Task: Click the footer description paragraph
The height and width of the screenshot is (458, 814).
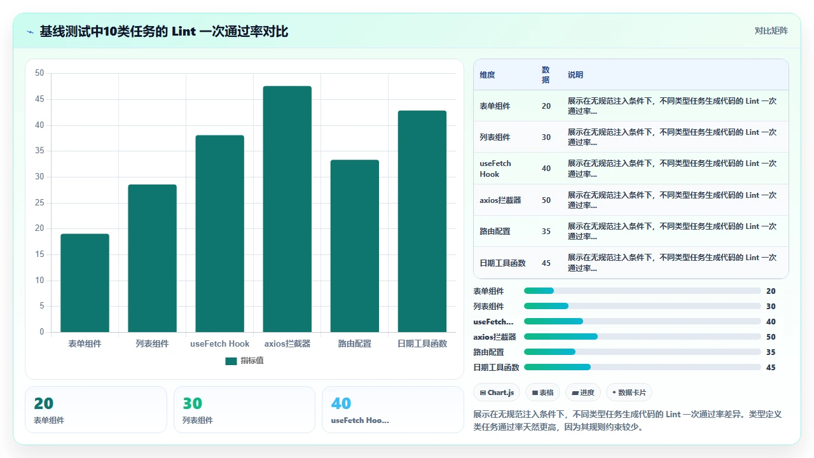Action: coord(628,420)
